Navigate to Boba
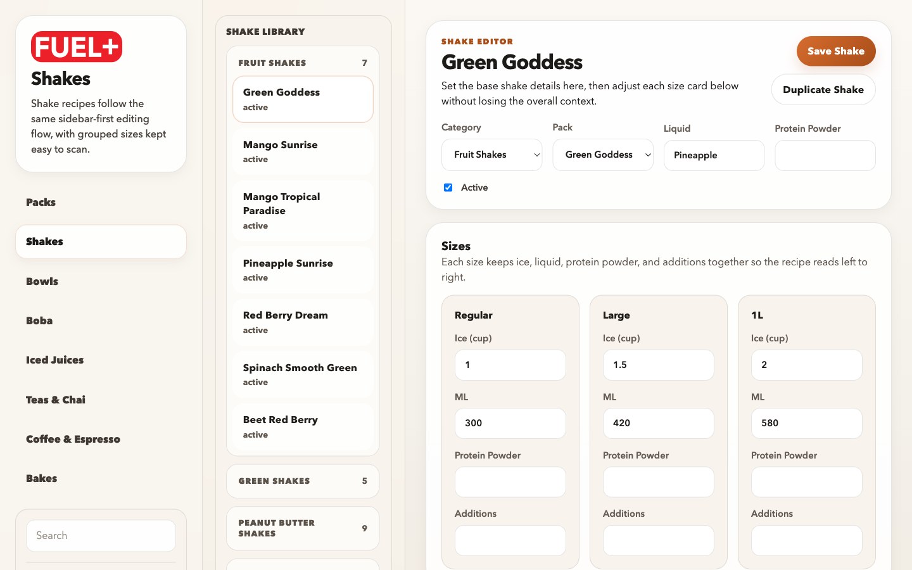Screen dimensions: 912x570 coord(101,320)
